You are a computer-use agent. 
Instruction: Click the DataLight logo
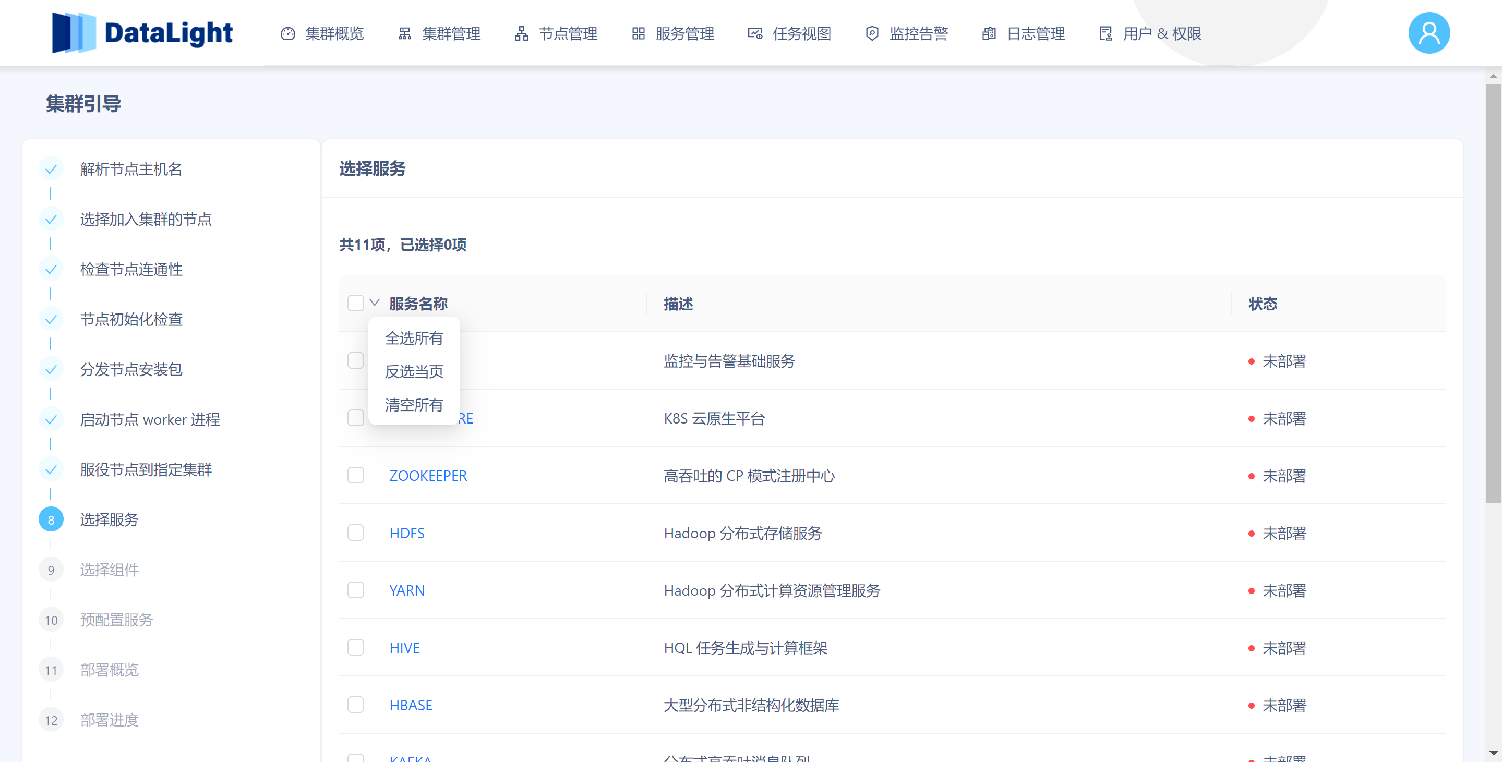click(x=142, y=33)
